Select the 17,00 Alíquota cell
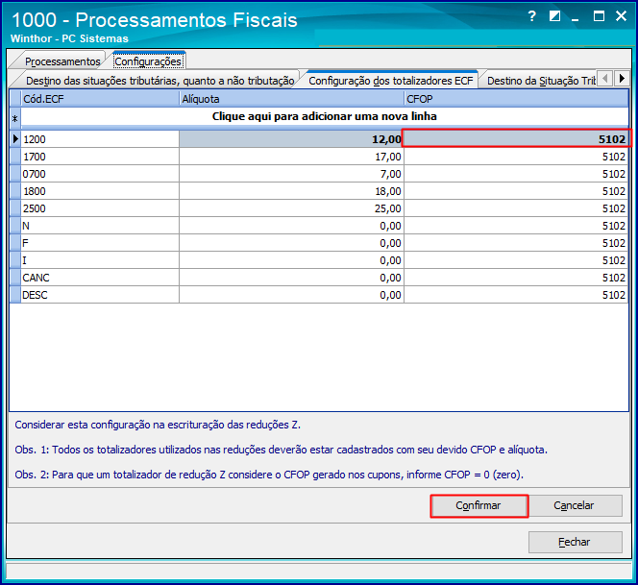Viewport: 638px width, 585px height. click(x=291, y=157)
